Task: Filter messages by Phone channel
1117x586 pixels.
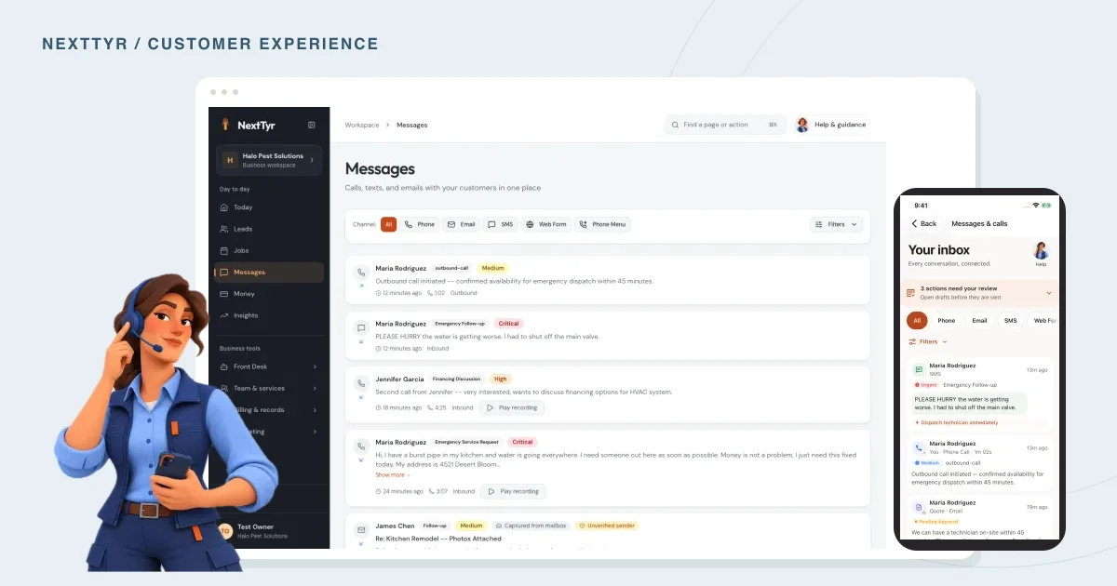Action: pyautogui.click(x=420, y=224)
